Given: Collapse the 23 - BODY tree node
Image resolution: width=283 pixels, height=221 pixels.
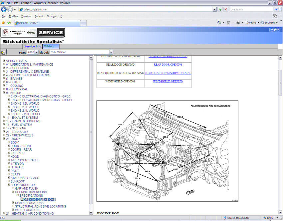Looking at the screenshot, I should (4, 139).
